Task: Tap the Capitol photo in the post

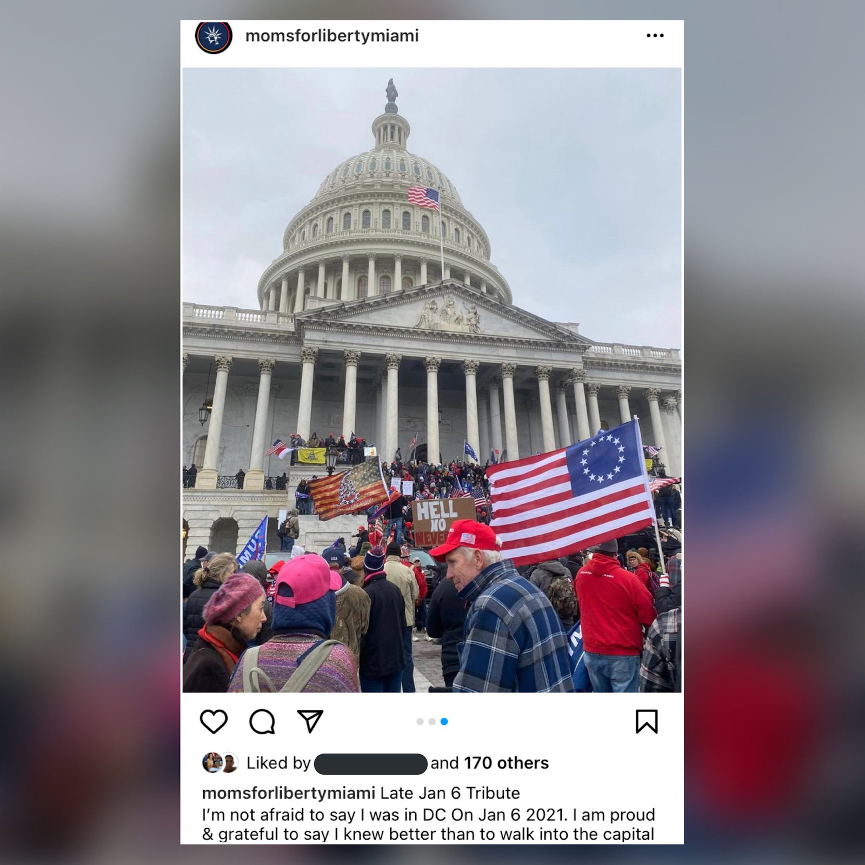Action: (432, 380)
